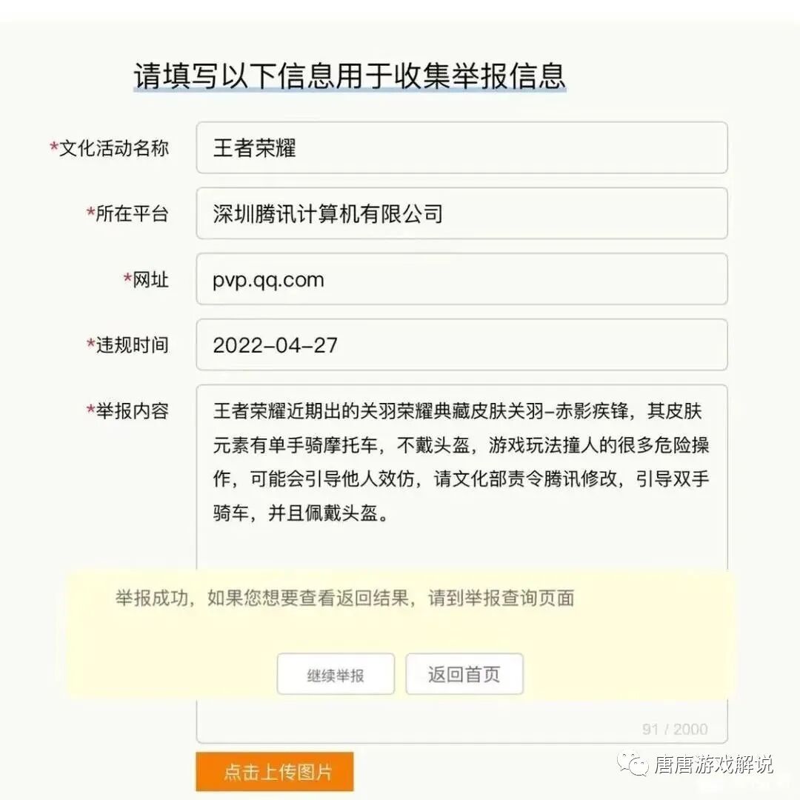Click the 举报内容 label

click(x=132, y=410)
